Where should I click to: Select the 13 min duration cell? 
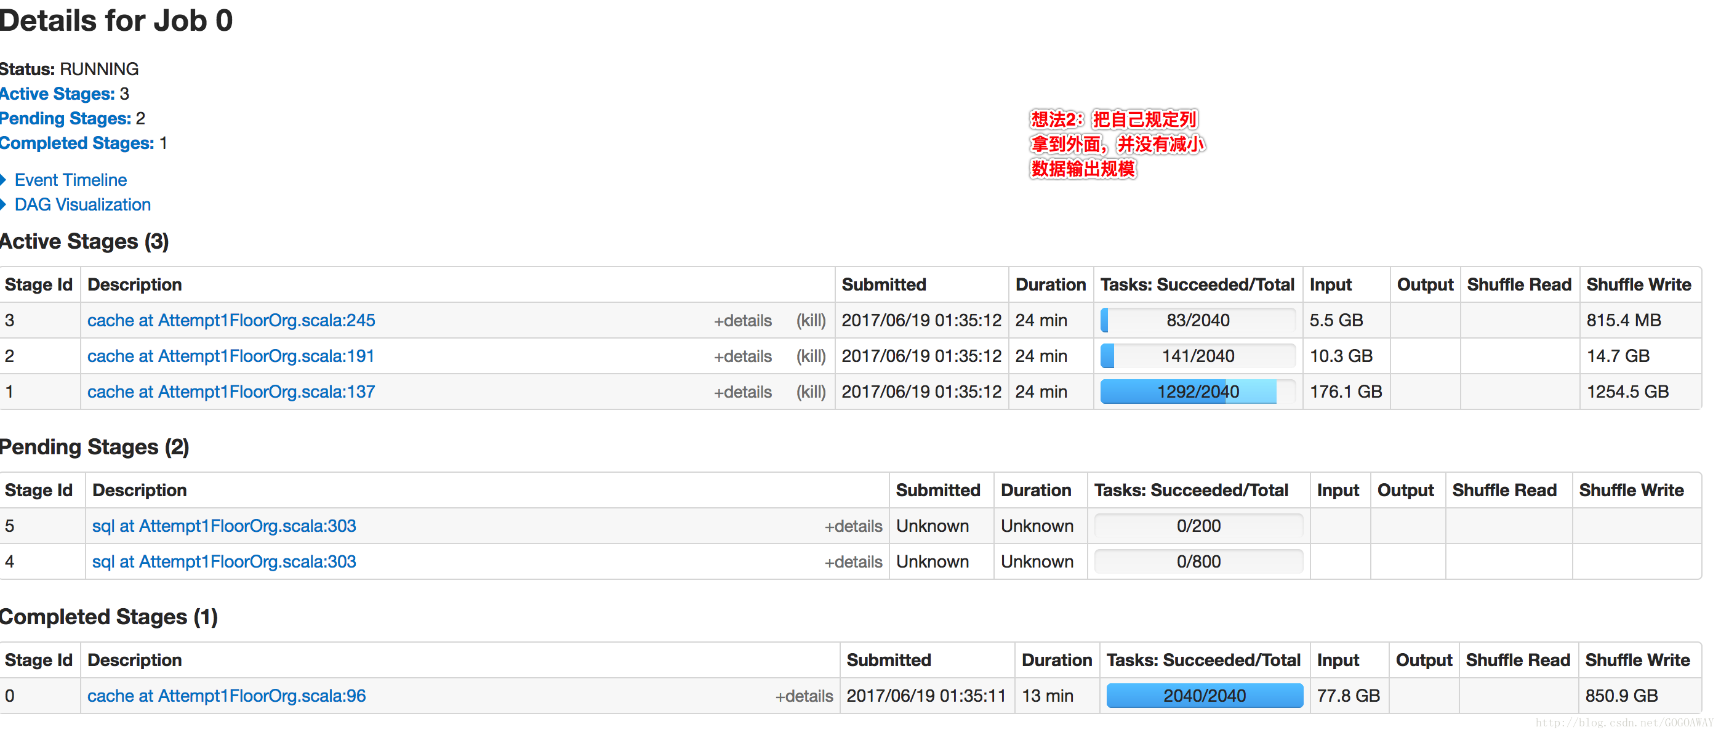click(x=1048, y=696)
